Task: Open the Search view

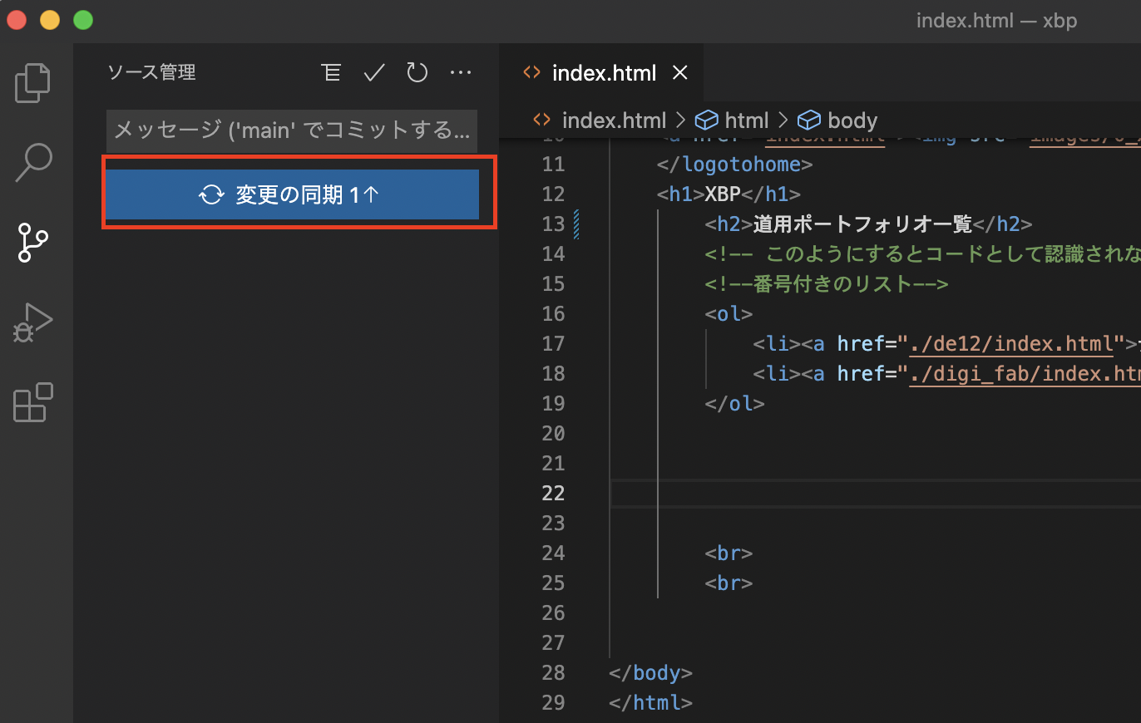Action: (32, 162)
